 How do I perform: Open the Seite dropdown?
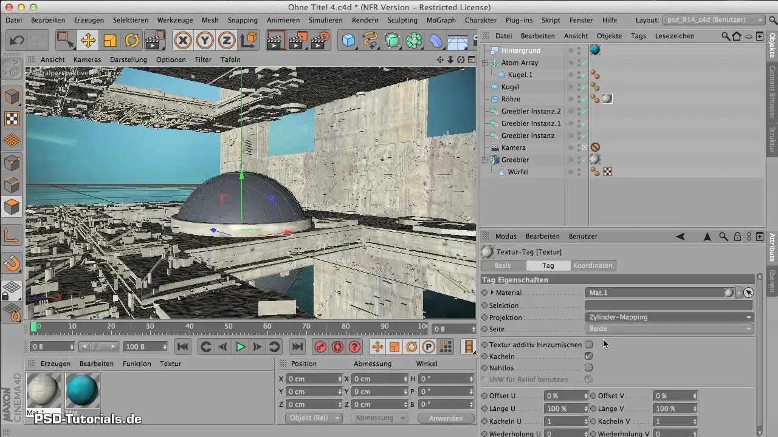click(670, 328)
